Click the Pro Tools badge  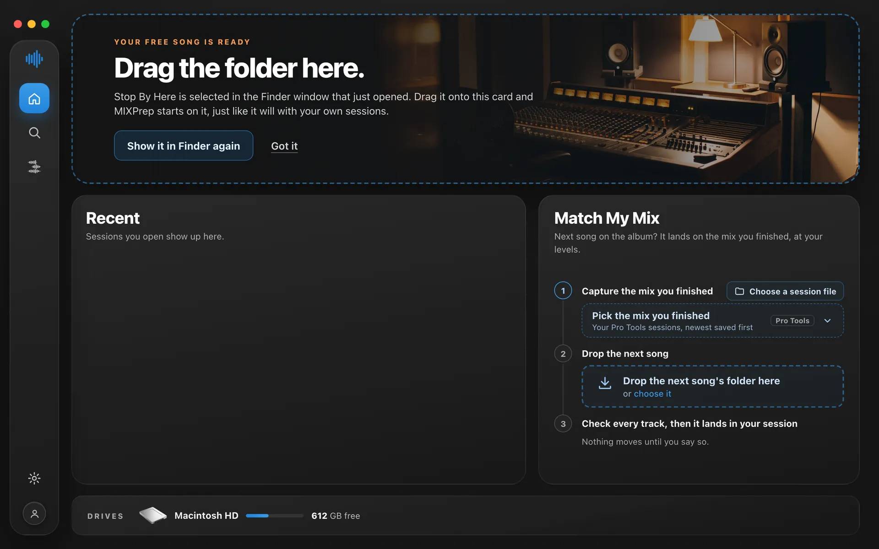coord(792,321)
